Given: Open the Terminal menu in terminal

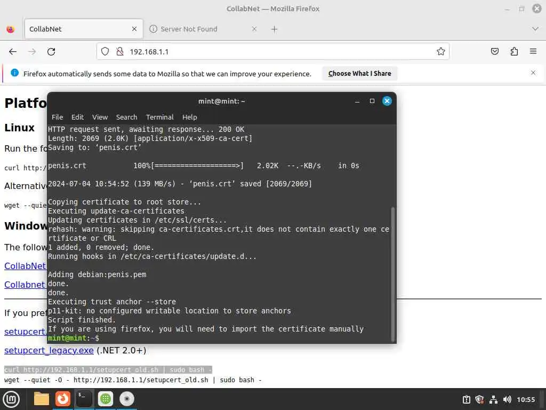Looking at the screenshot, I should tap(159, 117).
